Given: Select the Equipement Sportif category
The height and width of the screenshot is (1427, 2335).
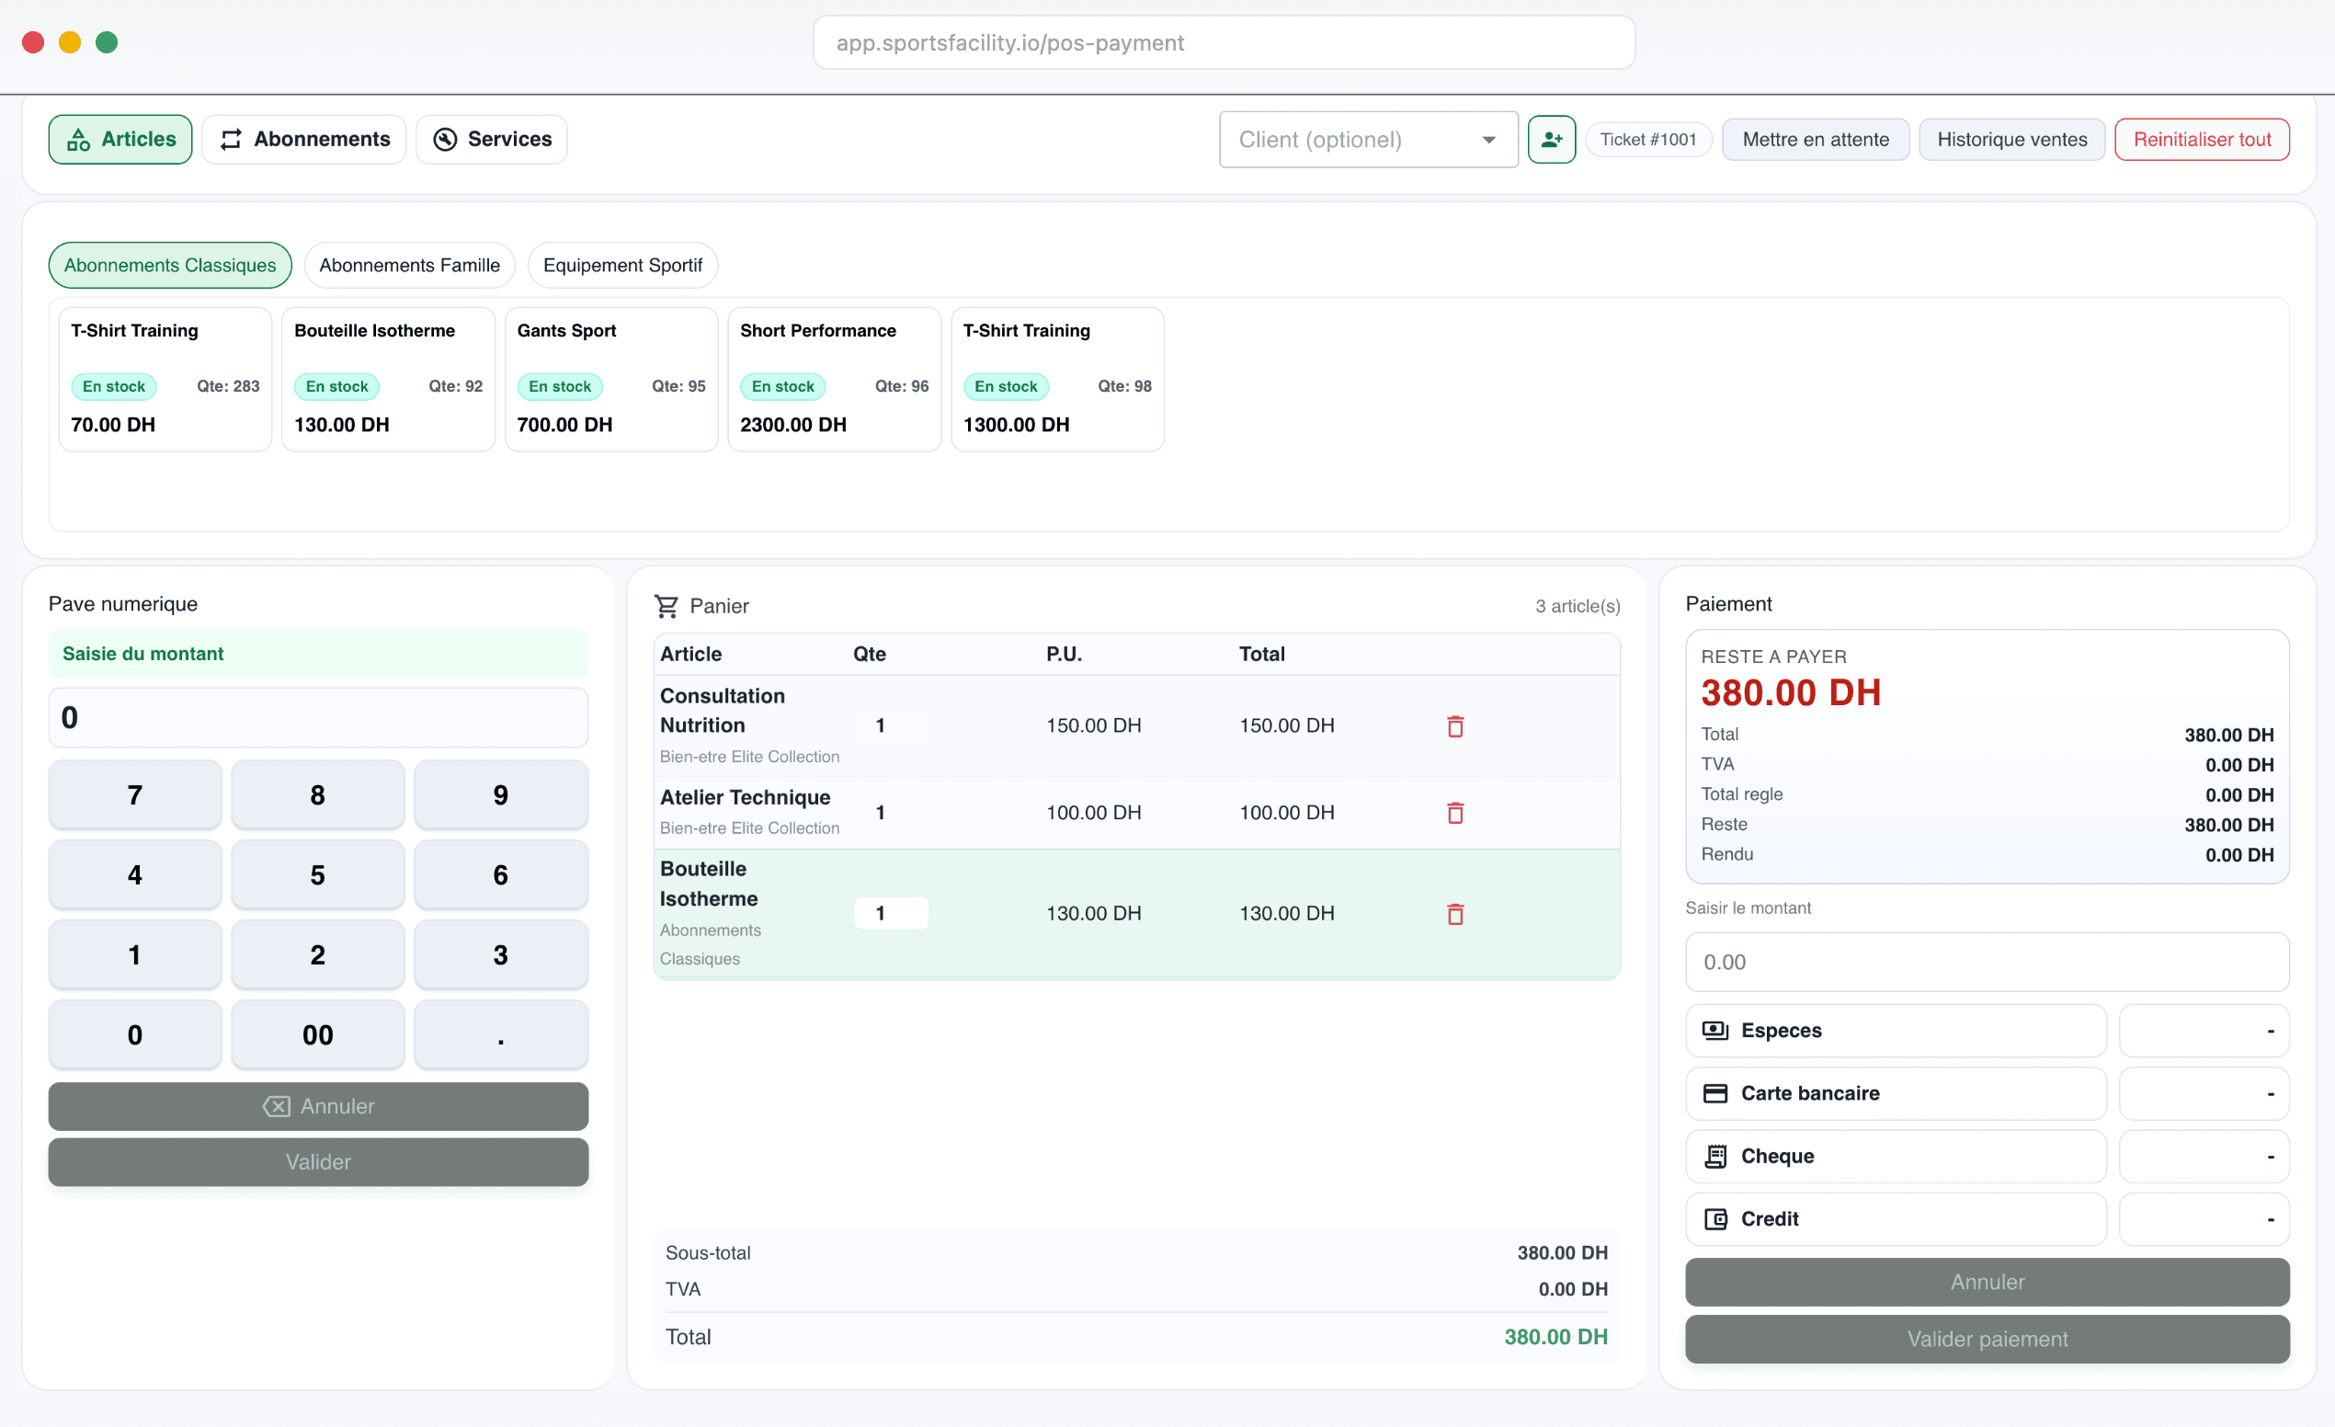Looking at the screenshot, I should point(622,265).
